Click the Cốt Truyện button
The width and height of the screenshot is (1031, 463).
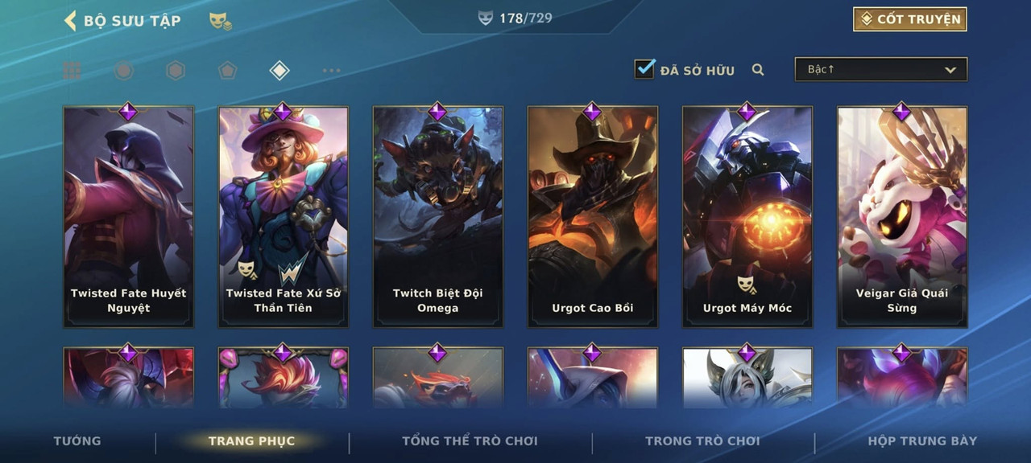pos(910,19)
